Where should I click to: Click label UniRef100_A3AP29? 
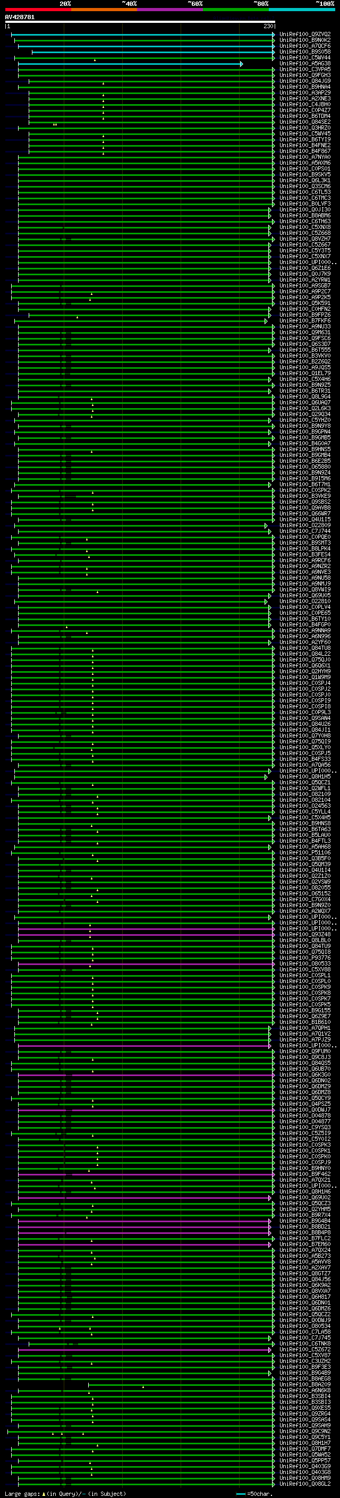tap(305, 92)
